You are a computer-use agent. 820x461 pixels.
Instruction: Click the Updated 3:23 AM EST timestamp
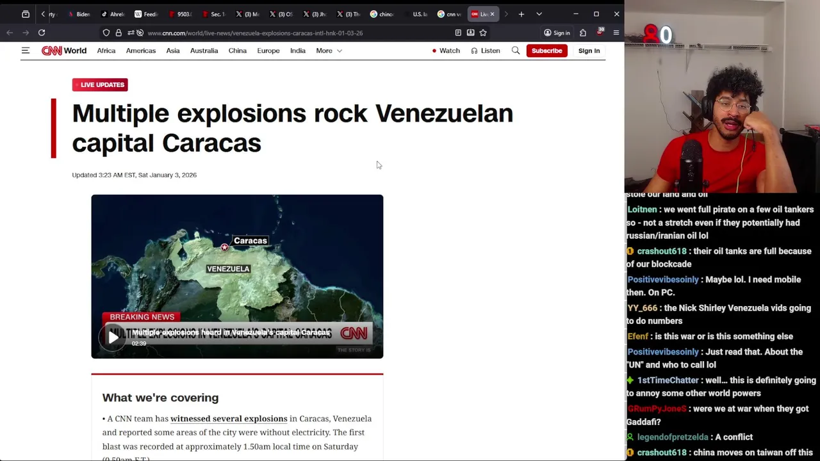point(135,175)
